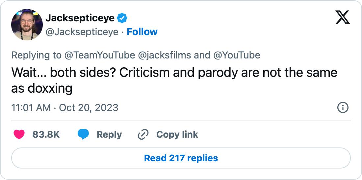
Task: Click the blue verified badge
Action: 122,18
